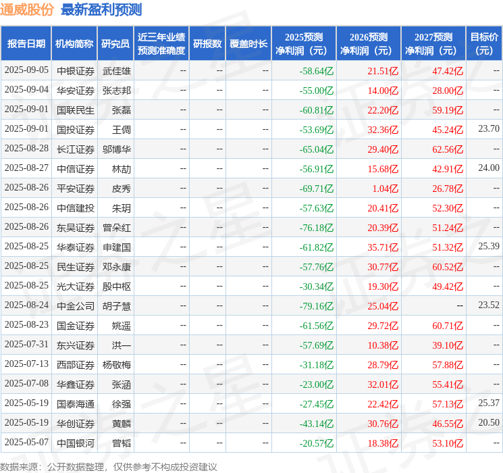The width and height of the screenshot is (503, 473).
Task: Click the 通威股份 title text
Action: 26,9
